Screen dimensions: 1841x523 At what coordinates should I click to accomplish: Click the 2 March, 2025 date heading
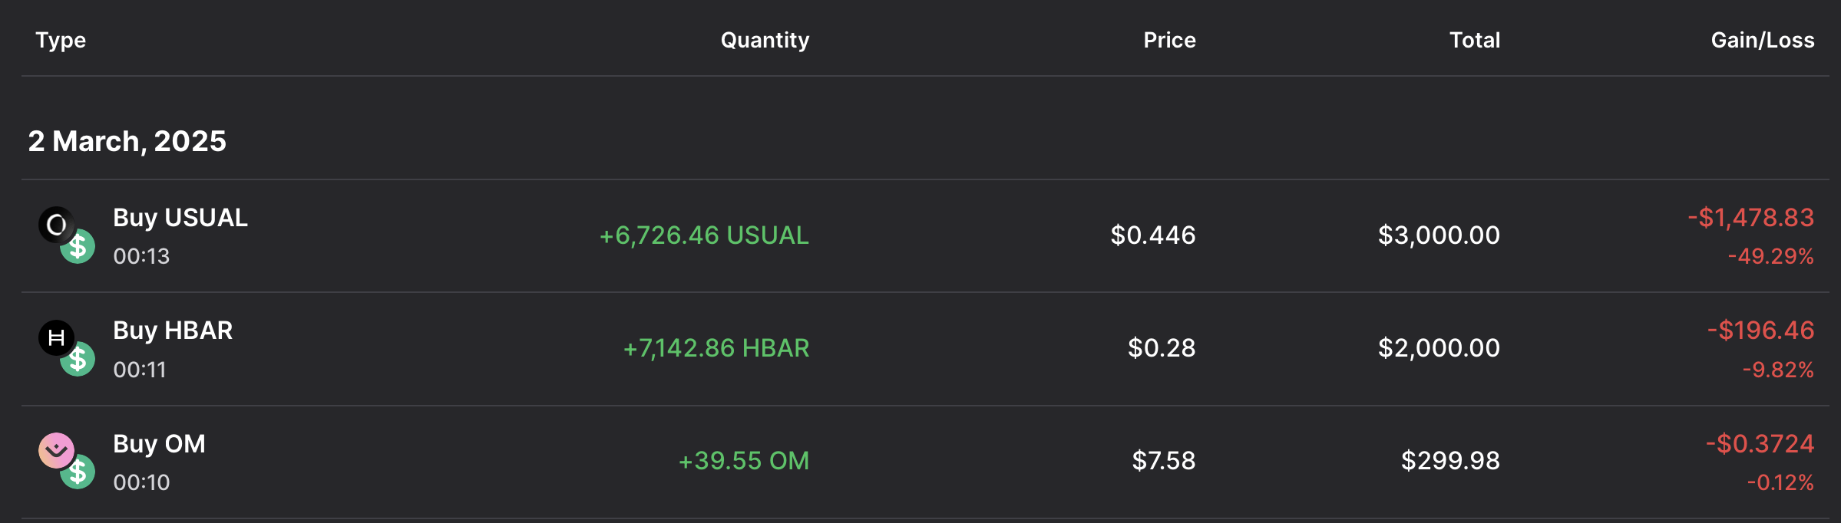tap(127, 141)
